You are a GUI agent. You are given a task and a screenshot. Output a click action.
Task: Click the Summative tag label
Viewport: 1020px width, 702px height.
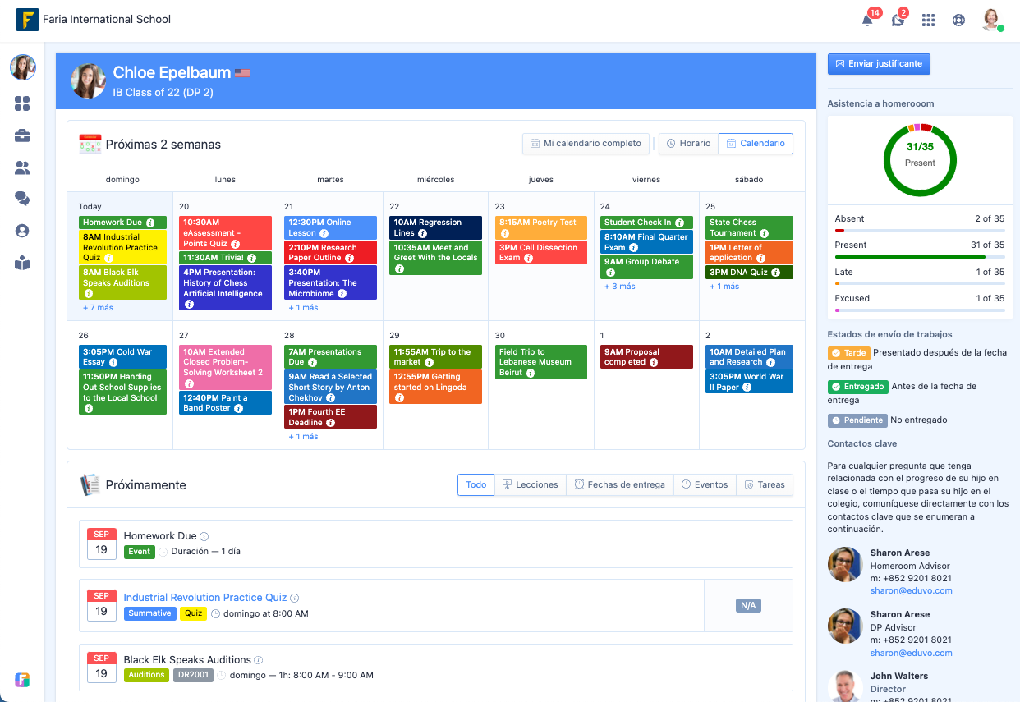149,613
